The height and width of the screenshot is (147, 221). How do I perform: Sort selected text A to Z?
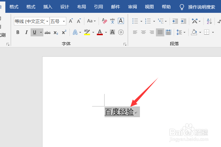point(209,21)
